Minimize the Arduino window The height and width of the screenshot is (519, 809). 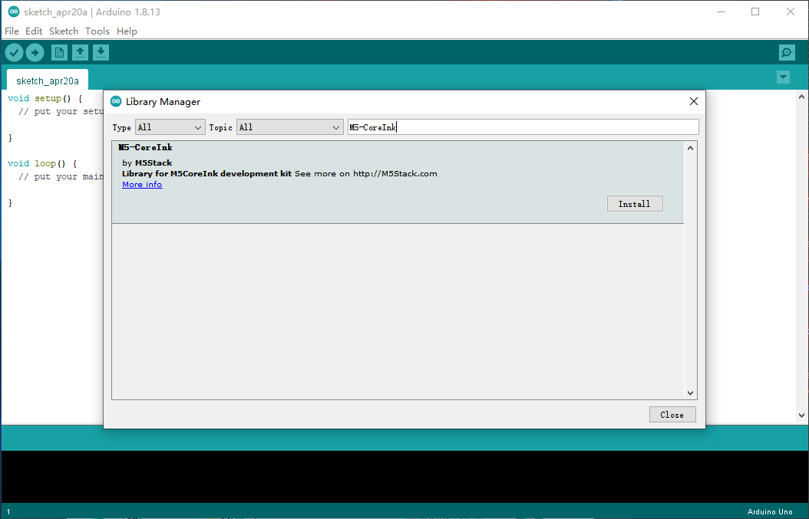click(x=721, y=11)
